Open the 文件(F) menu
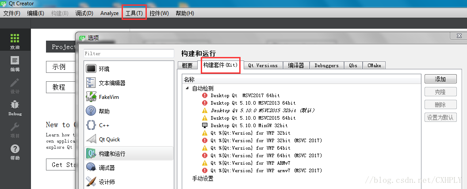 (11, 13)
